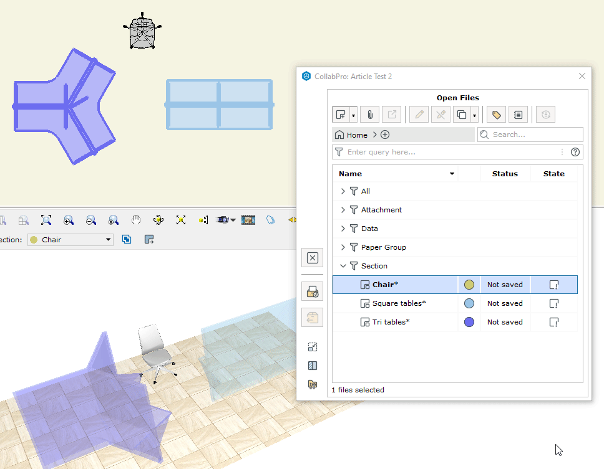The image size is (604, 469).
Task: Click the blue overlapping squares icon
Action: 126,240
